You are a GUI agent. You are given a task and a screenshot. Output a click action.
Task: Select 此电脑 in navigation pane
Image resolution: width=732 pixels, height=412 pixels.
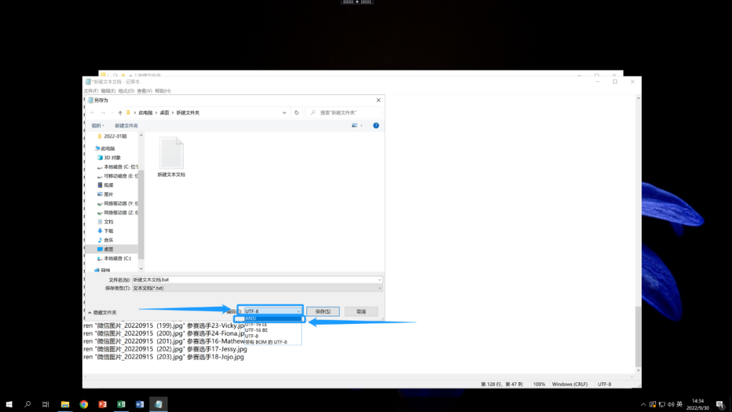(107, 148)
